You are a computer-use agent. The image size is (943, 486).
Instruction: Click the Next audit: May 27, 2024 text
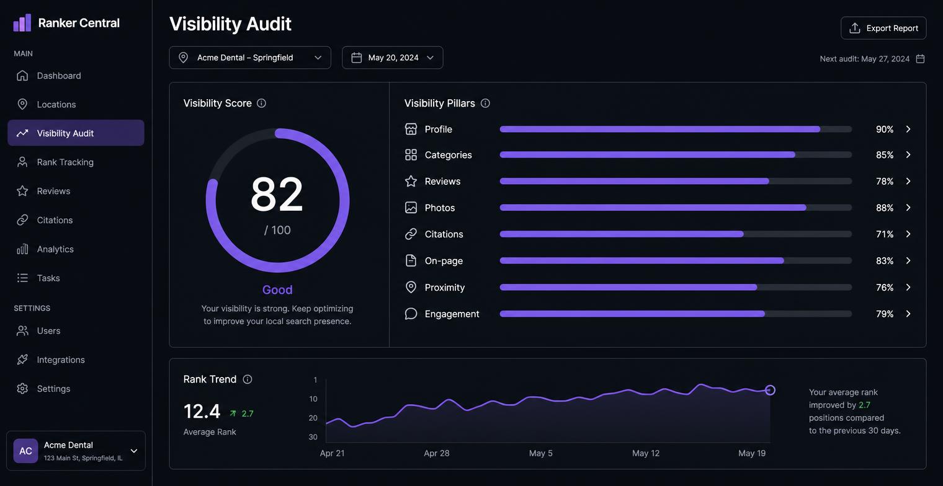tap(865, 59)
